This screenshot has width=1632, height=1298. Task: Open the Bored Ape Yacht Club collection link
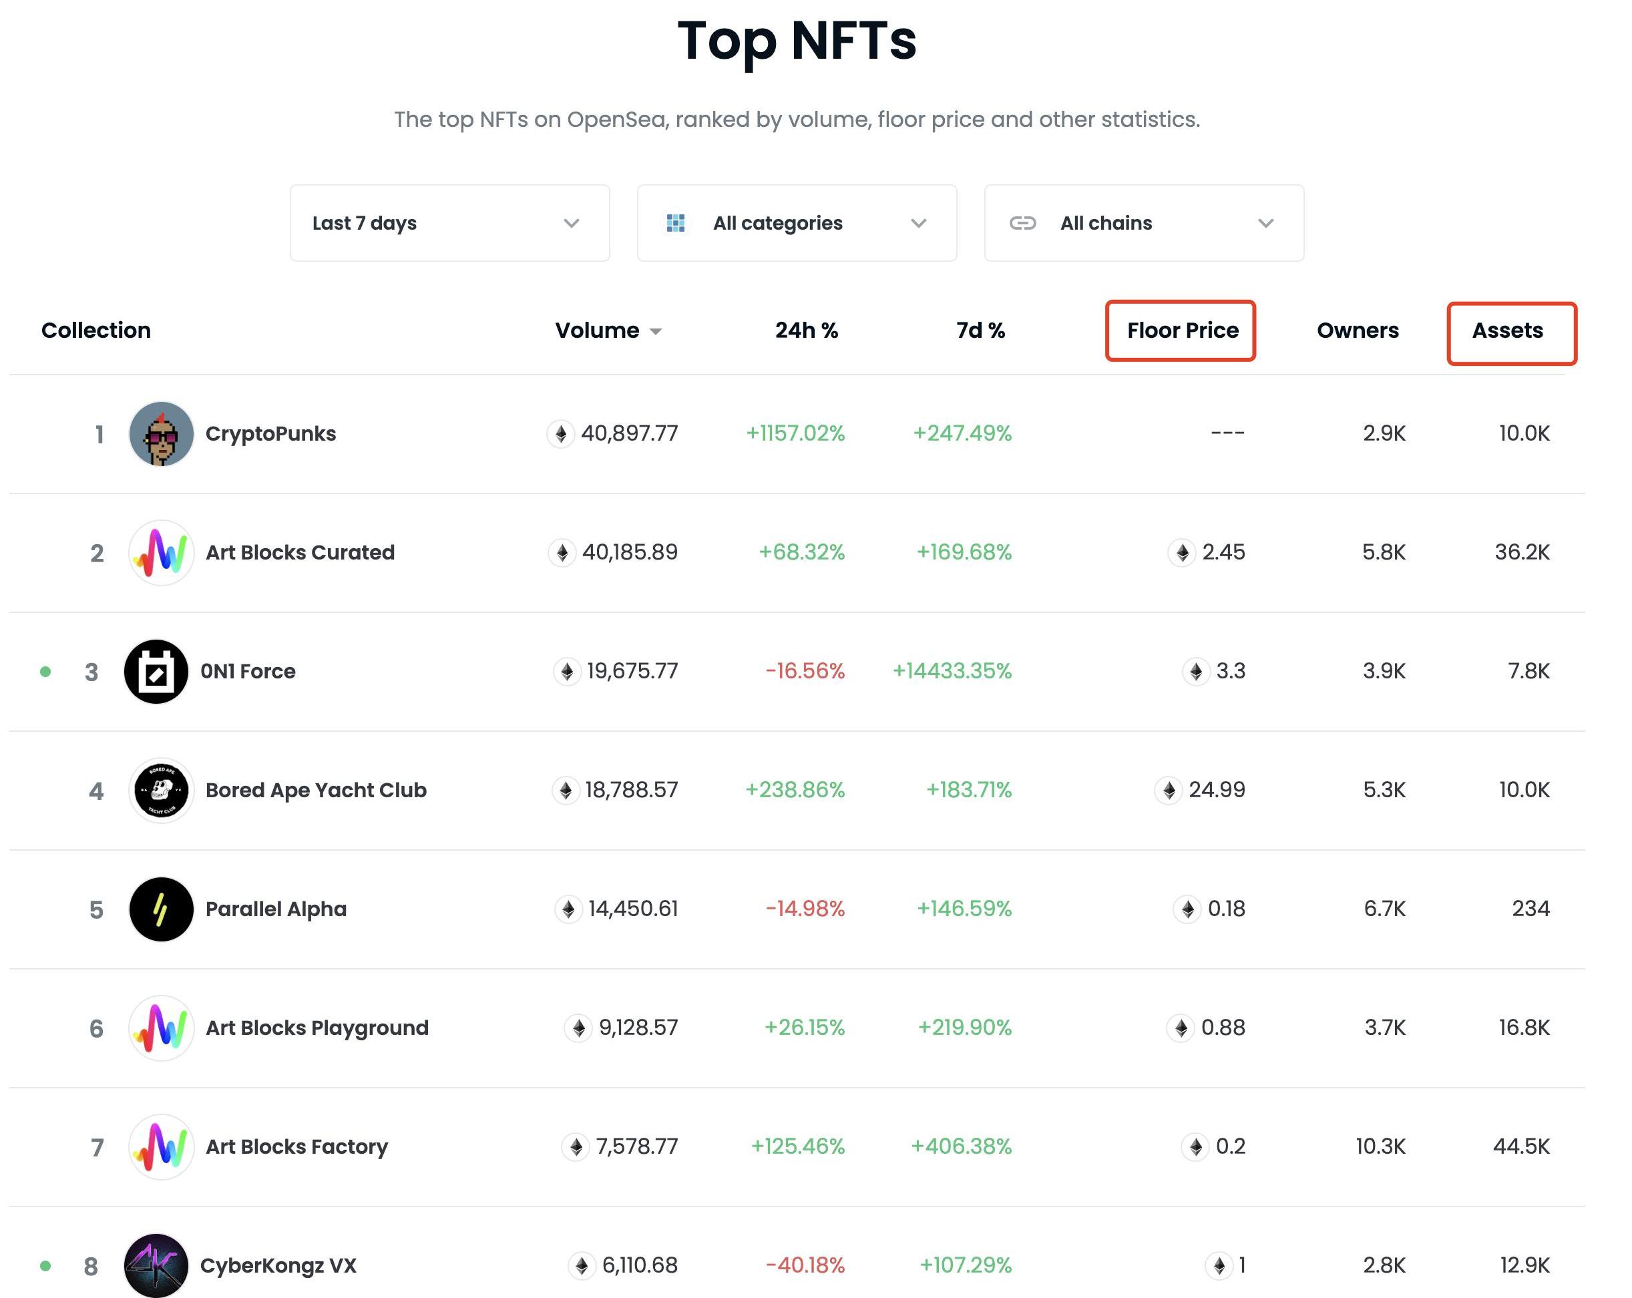coord(316,790)
